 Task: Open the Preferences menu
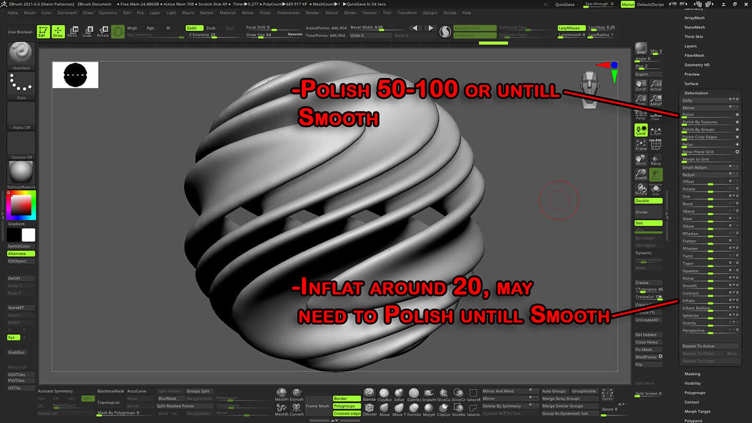pyautogui.click(x=289, y=13)
